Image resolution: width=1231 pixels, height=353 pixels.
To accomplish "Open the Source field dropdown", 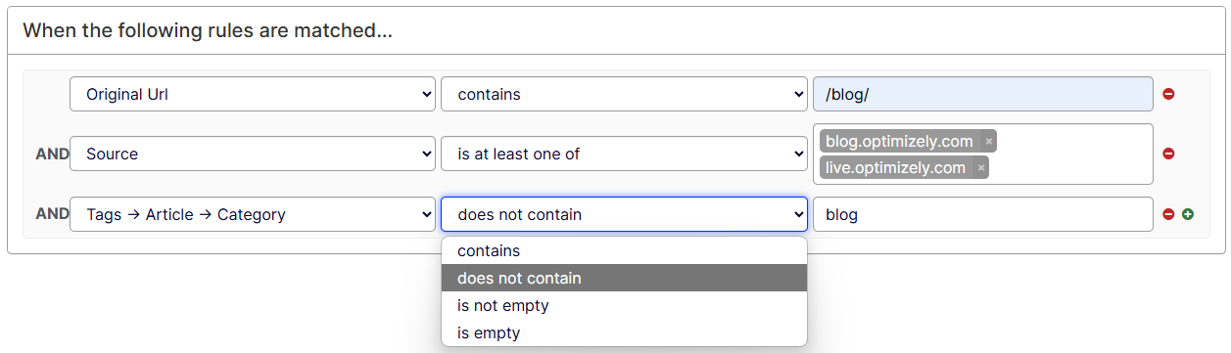I will (253, 154).
